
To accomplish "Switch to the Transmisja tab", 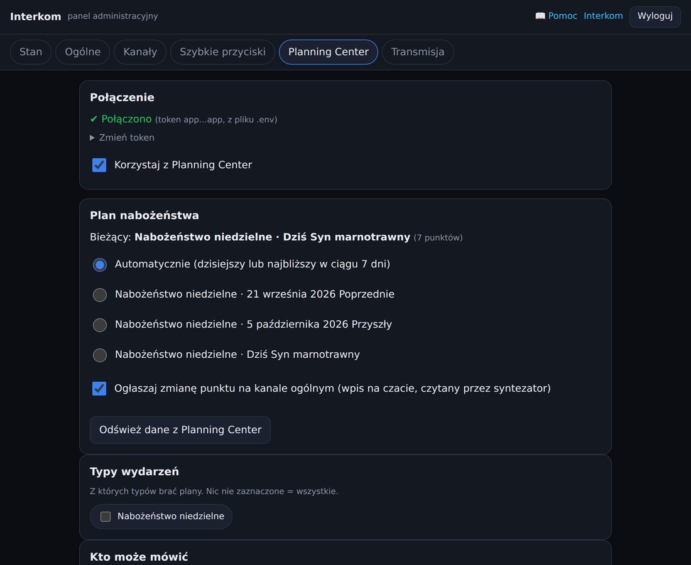I will [418, 52].
